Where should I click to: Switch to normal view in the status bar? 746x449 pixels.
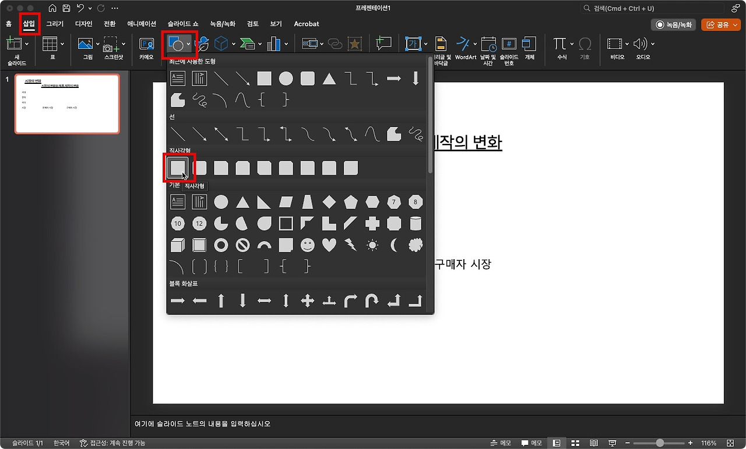pos(557,443)
